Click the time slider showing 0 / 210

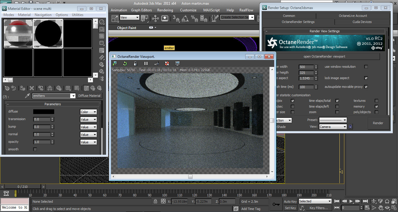22,187
